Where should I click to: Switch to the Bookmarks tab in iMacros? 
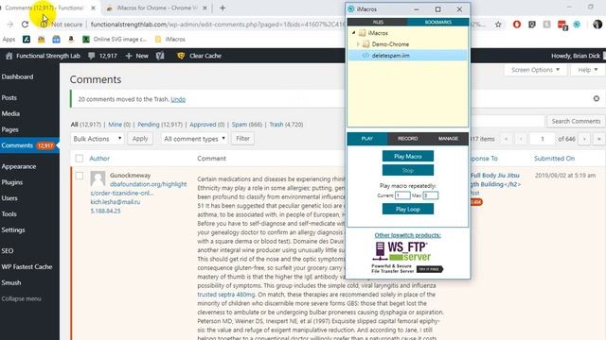pyautogui.click(x=437, y=22)
